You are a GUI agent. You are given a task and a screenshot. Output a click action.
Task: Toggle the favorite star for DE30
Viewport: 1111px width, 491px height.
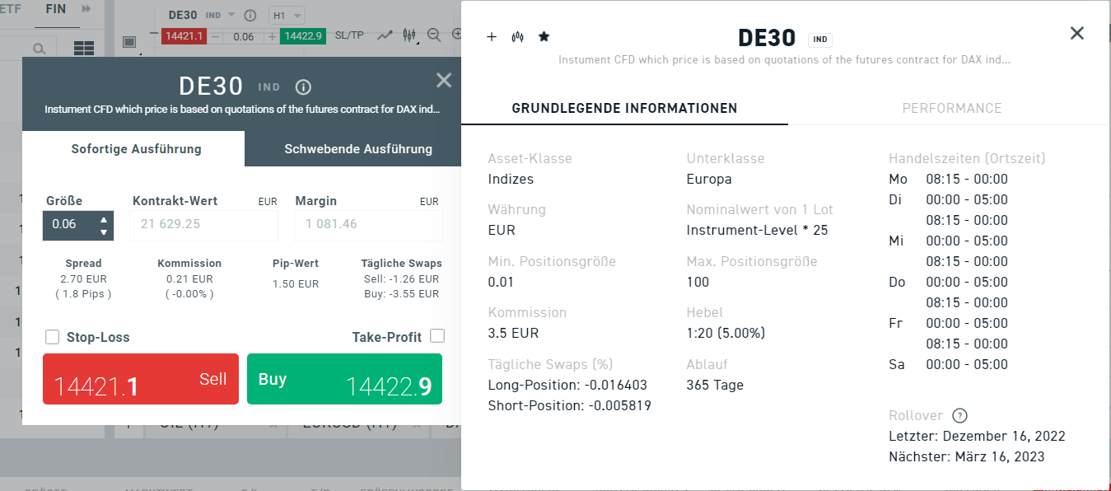(544, 37)
